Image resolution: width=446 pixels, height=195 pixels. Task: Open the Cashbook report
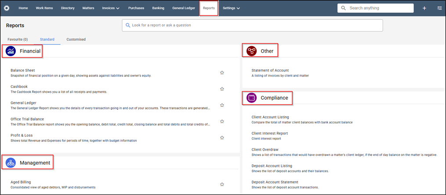point(19,87)
